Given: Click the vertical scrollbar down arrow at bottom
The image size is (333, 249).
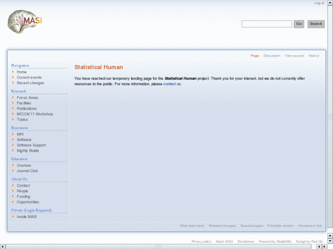Looking at the screenshot, I should click(330, 241).
